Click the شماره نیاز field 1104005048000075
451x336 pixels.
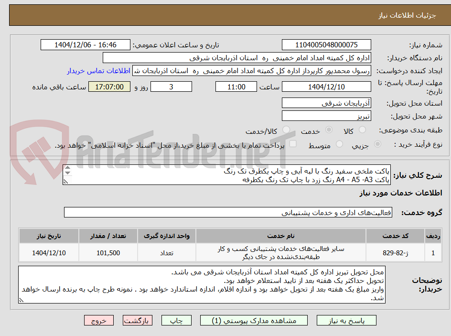pos(326,45)
